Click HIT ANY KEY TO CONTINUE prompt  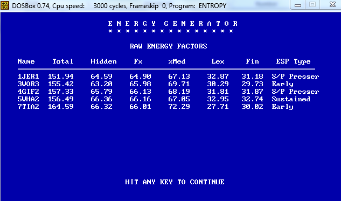(x=175, y=182)
